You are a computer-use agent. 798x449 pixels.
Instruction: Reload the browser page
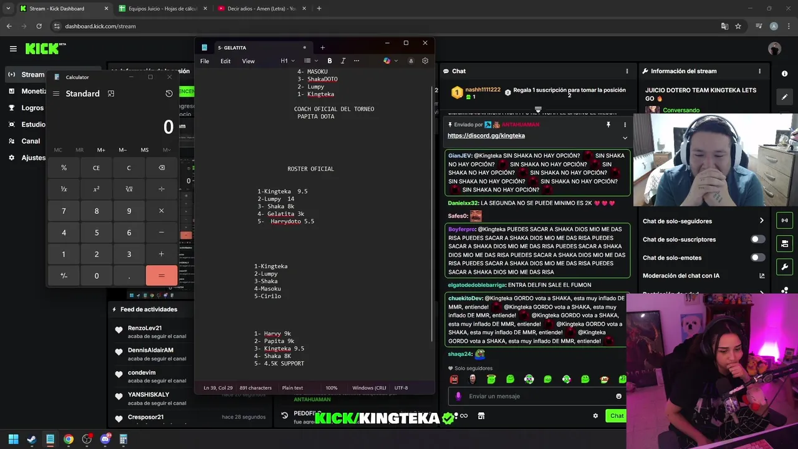[x=39, y=26]
